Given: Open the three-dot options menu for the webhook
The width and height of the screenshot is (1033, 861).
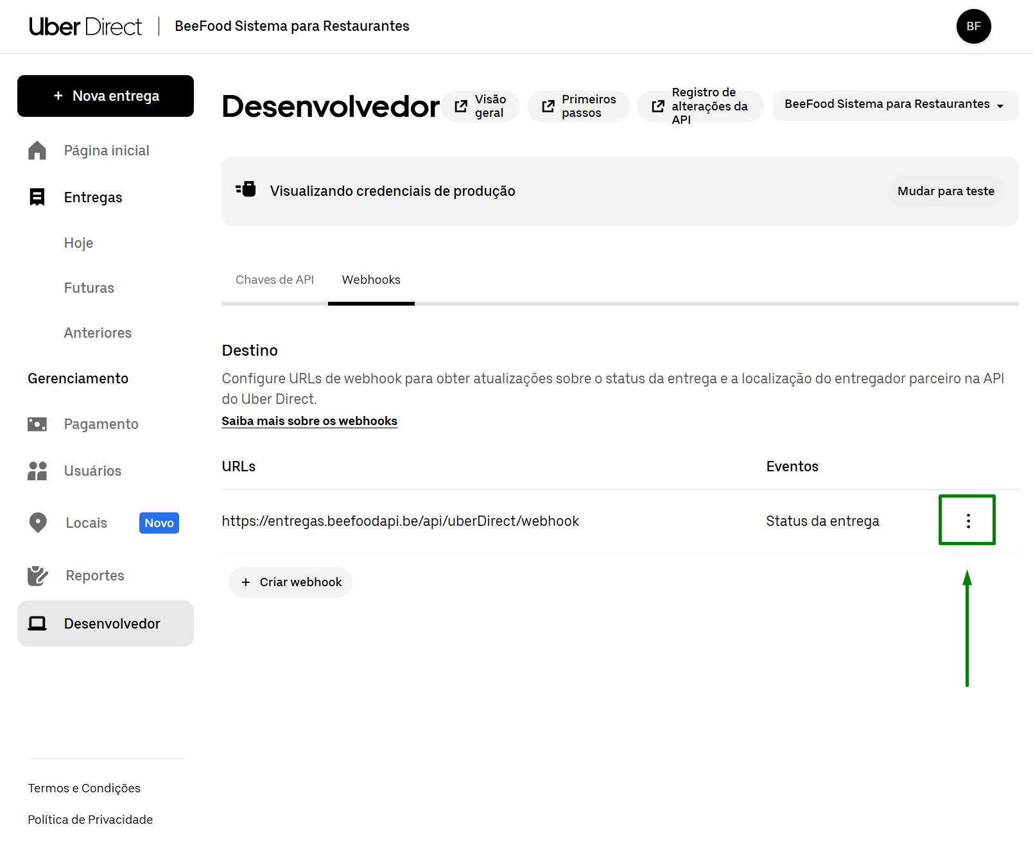Looking at the screenshot, I should click(968, 521).
